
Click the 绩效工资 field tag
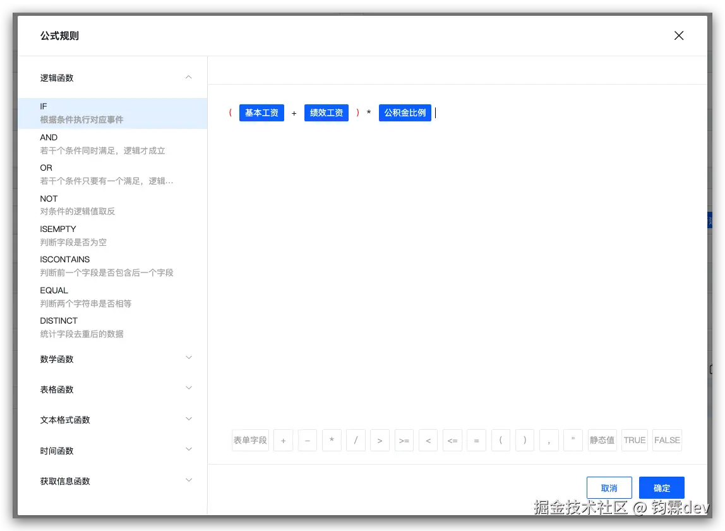(326, 113)
